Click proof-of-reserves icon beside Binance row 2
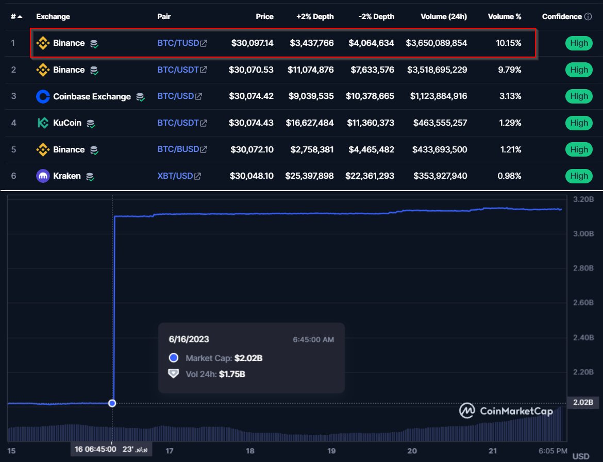The height and width of the screenshot is (462, 603). click(x=94, y=71)
